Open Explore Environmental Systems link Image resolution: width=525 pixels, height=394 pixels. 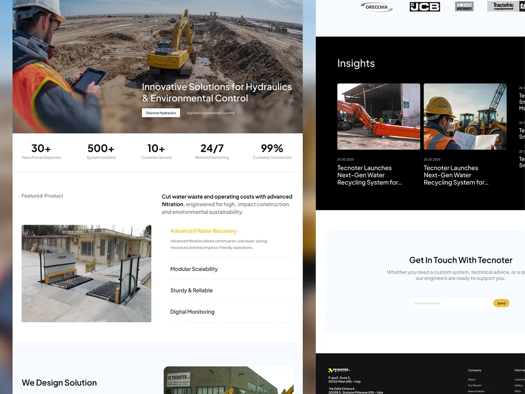coord(211,113)
